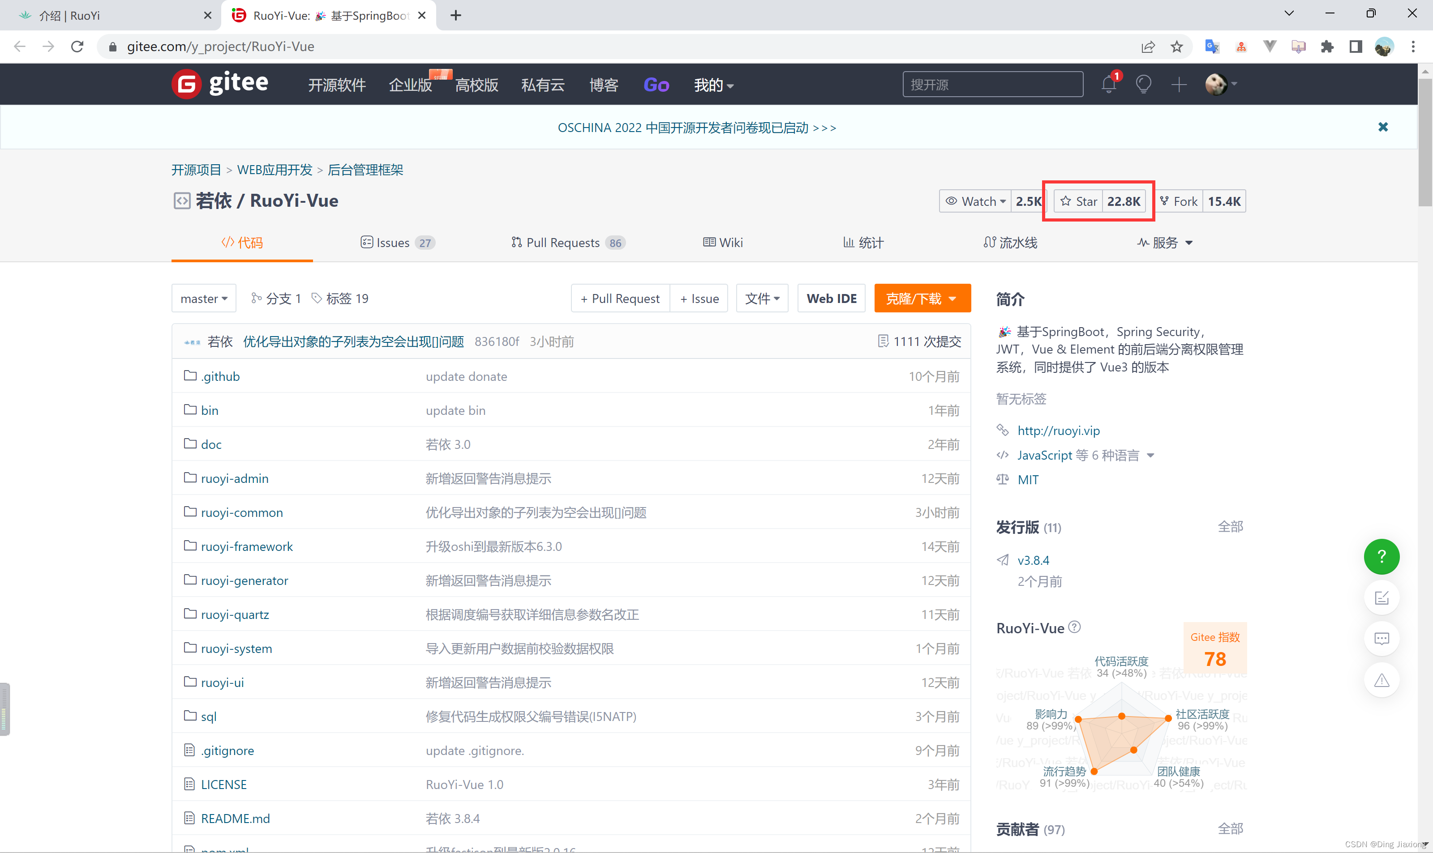Click the notification bell icon
Viewport: 1433px width, 853px height.
click(x=1109, y=85)
